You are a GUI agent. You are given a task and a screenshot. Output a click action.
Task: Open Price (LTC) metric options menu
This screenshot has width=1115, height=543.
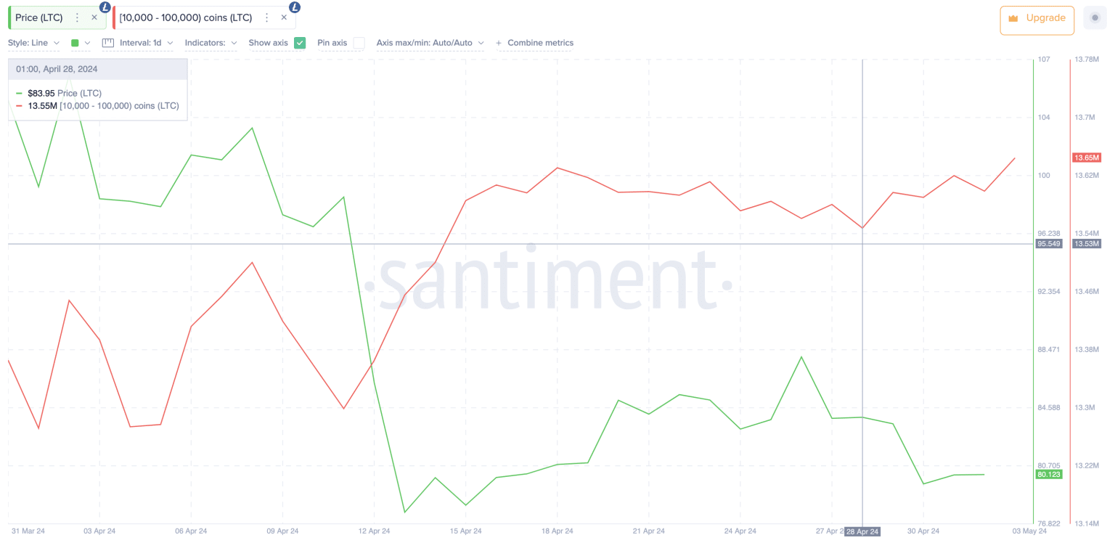point(78,17)
